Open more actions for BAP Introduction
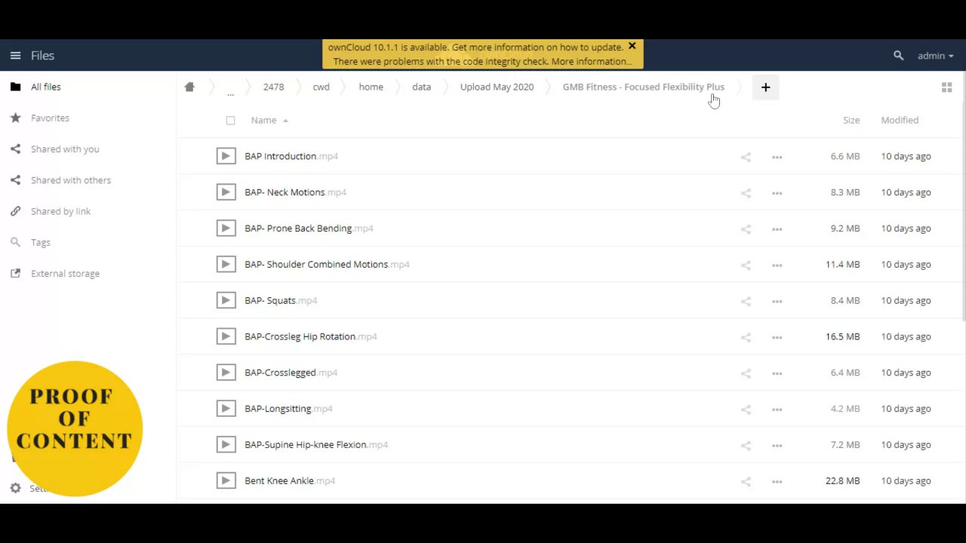Viewport: 966px width, 543px height. pyautogui.click(x=777, y=157)
